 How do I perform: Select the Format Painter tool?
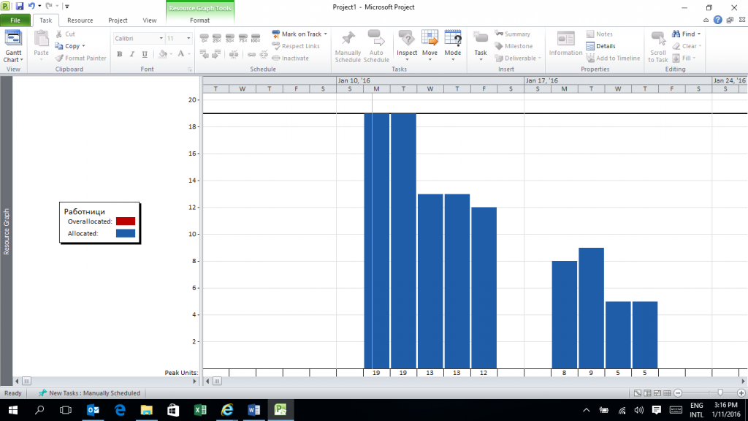pos(80,58)
